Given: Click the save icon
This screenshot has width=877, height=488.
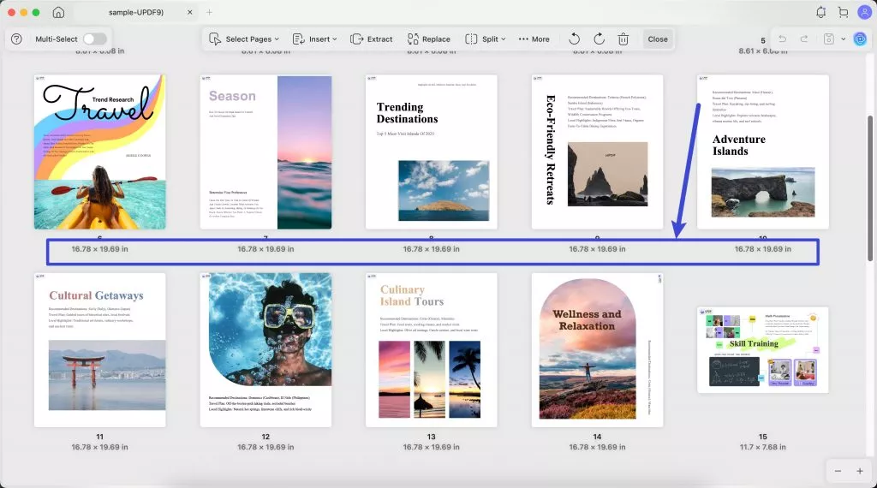Looking at the screenshot, I should click(829, 39).
